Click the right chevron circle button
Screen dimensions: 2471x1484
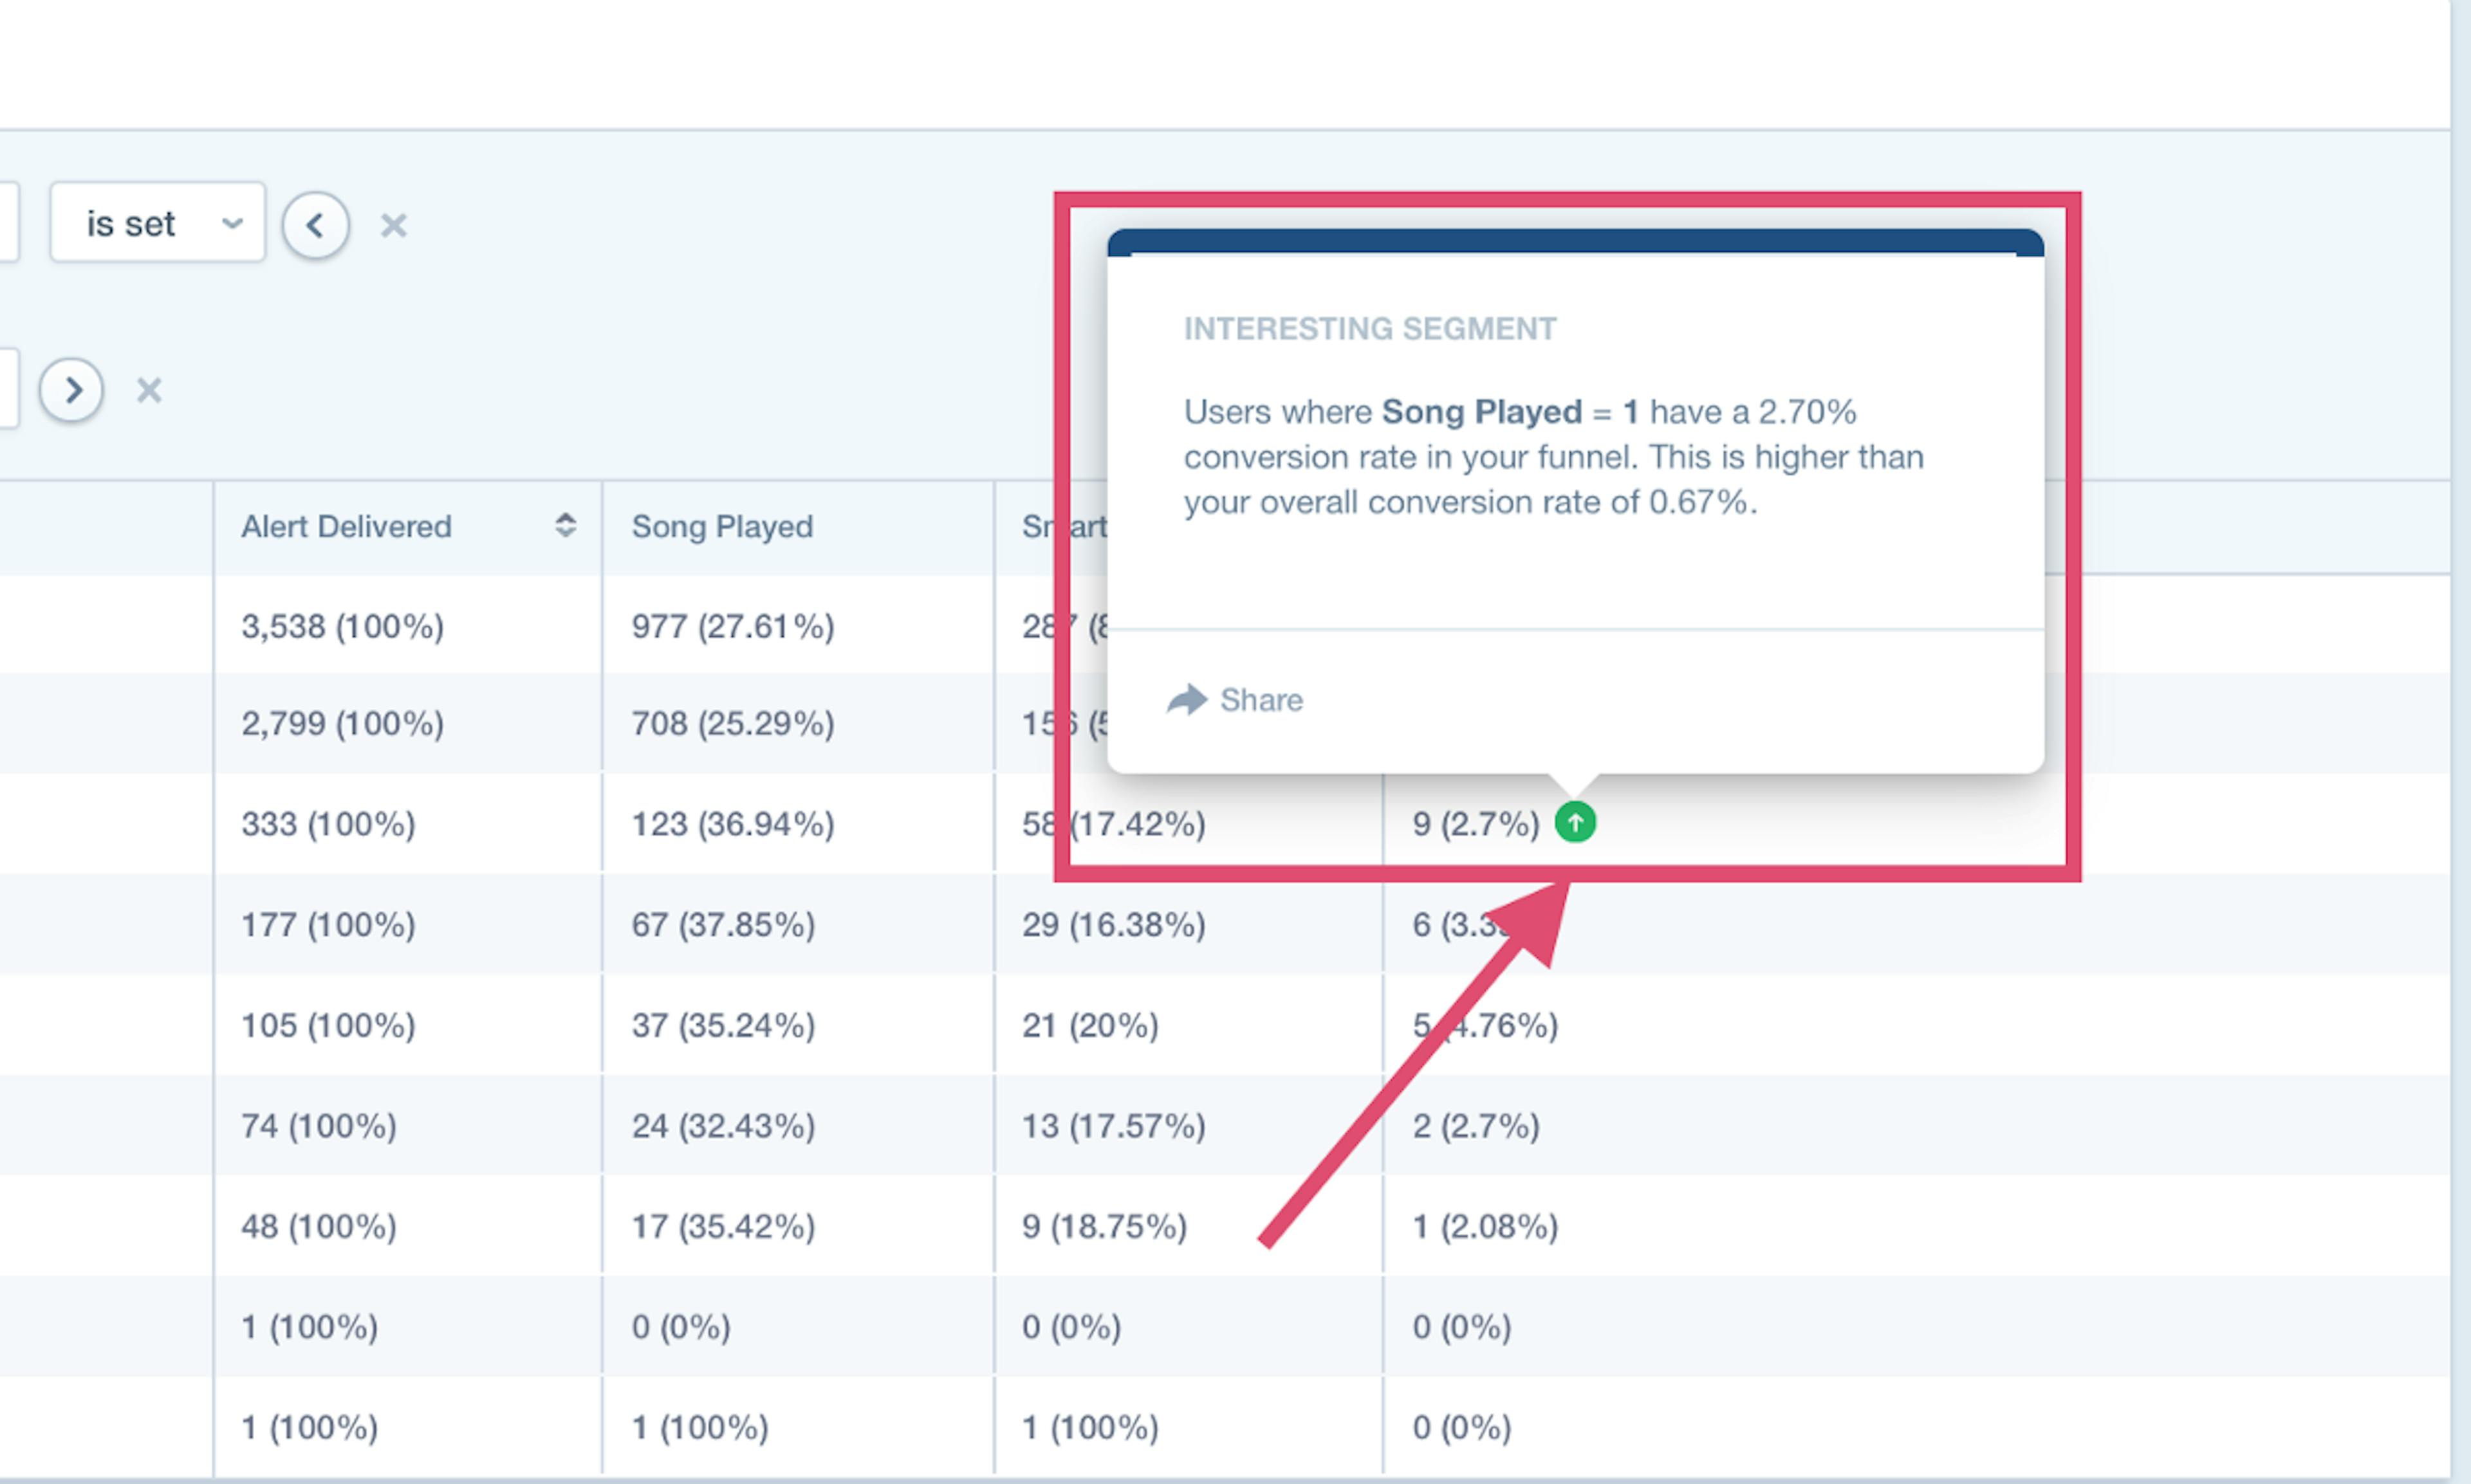click(x=71, y=390)
